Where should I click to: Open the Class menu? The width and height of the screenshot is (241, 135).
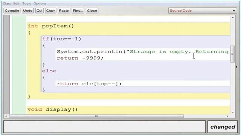tap(7, 3)
